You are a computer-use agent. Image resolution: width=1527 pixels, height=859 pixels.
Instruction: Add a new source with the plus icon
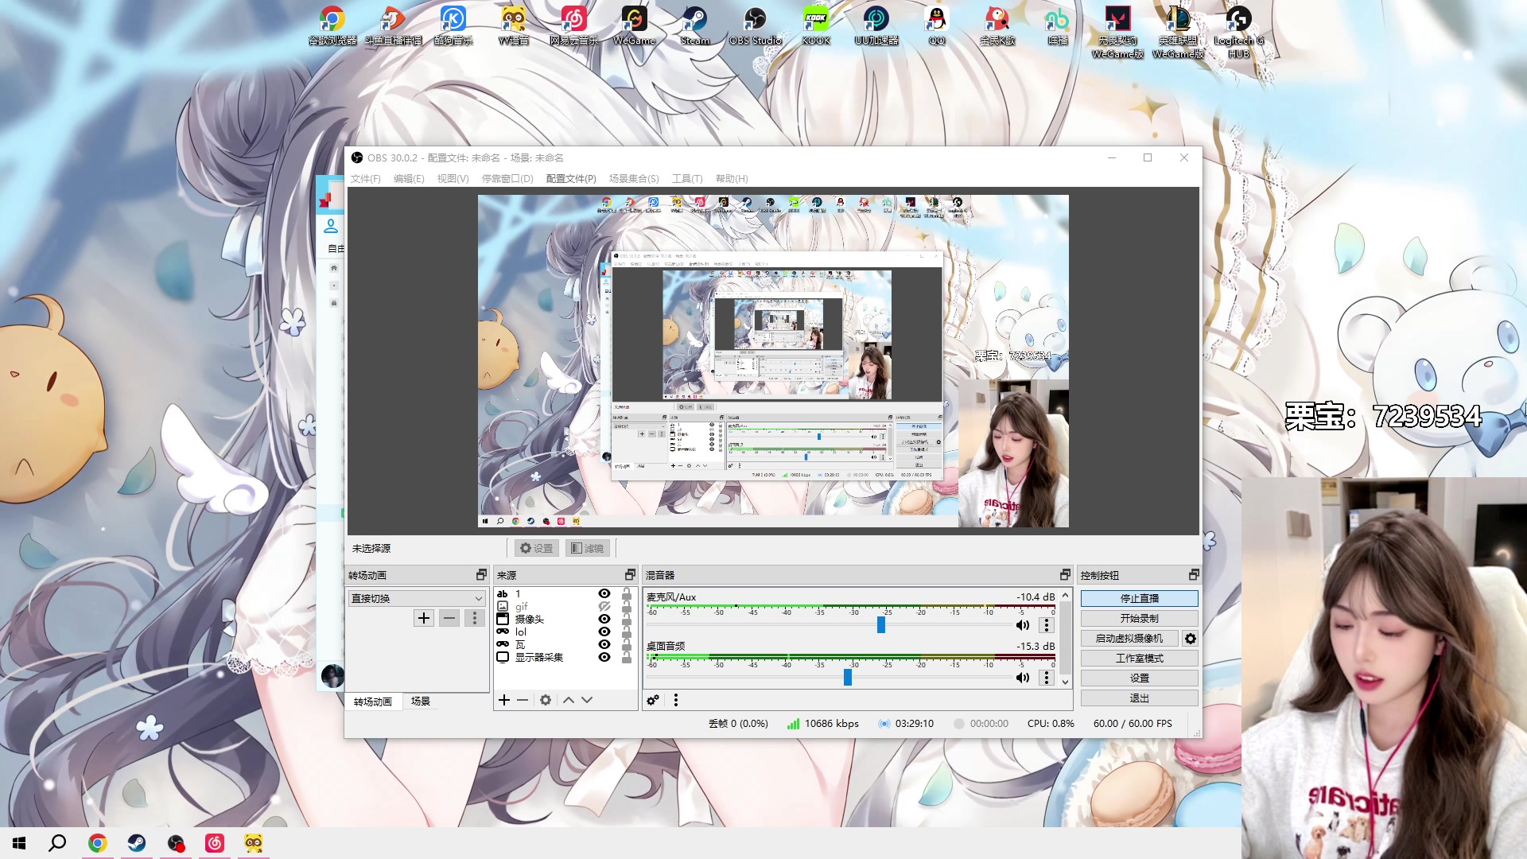tap(504, 700)
